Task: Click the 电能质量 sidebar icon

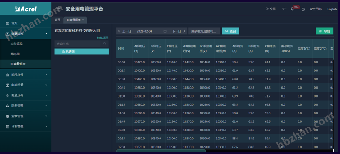Action: [7, 85]
